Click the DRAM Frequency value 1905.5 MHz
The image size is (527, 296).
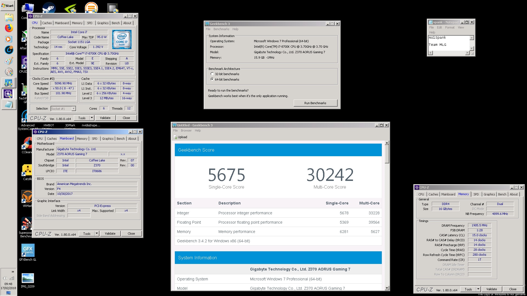click(480, 225)
